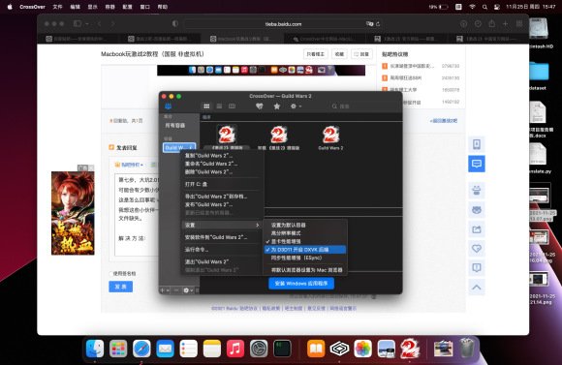
Task: Open the dataset folder on desktop
Action: 538,75
